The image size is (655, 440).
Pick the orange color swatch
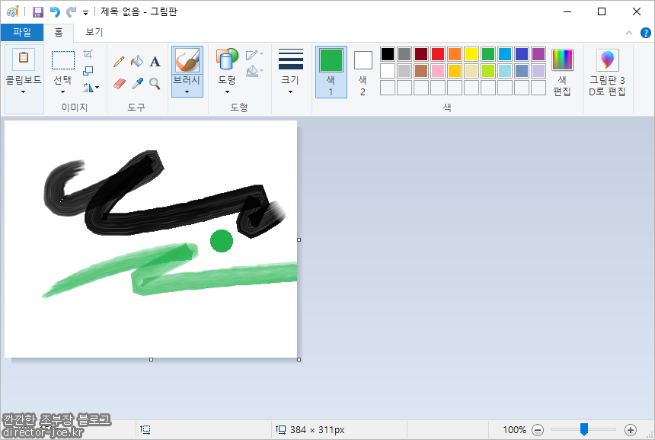tap(455, 54)
